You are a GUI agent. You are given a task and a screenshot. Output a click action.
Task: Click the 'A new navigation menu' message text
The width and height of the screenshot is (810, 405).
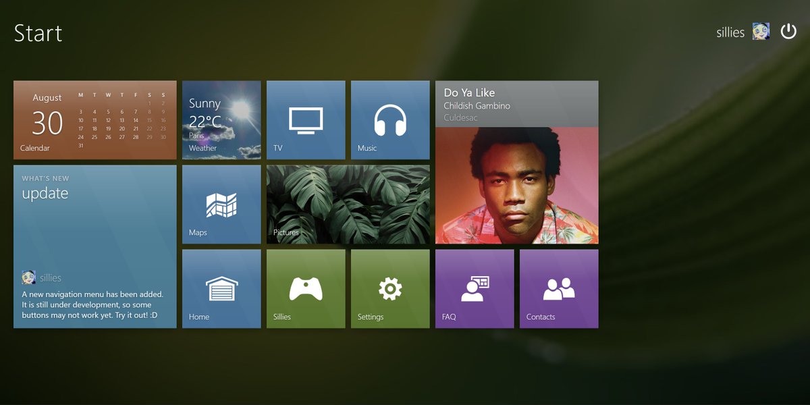[x=92, y=304]
